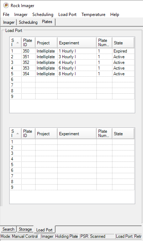Toggle the upper table's slot column sort arrow
Image resolution: width=143 pixels, height=241 pixels.
(x=17, y=43)
